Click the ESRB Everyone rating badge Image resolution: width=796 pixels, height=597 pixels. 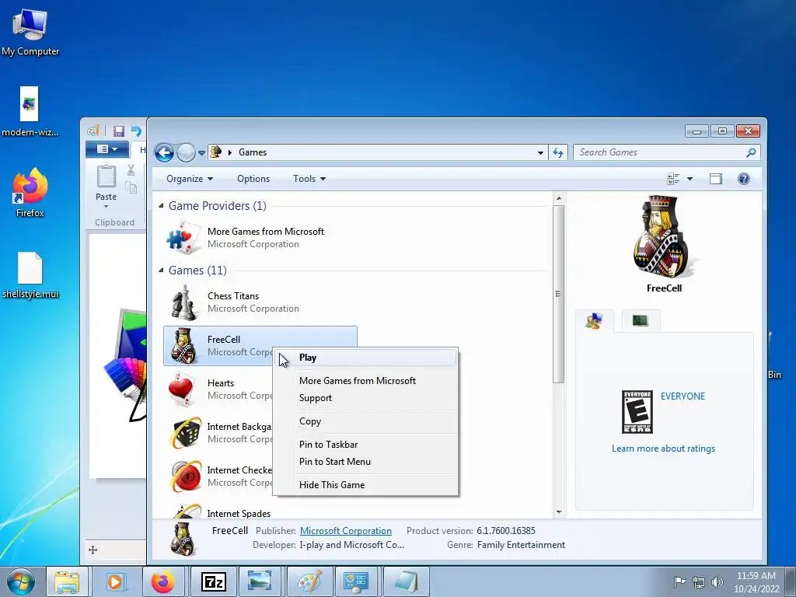coord(637,412)
